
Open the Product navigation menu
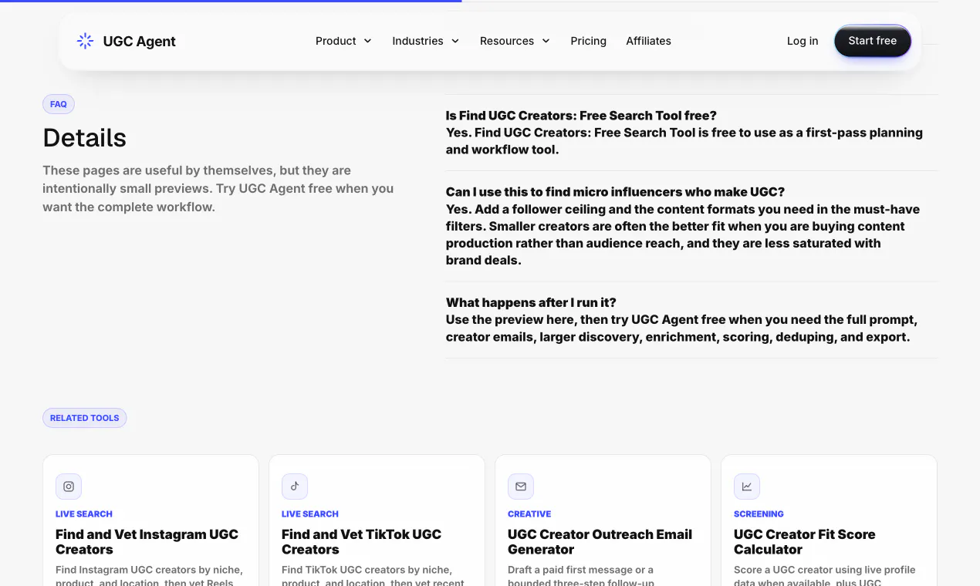tap(343, 41)
